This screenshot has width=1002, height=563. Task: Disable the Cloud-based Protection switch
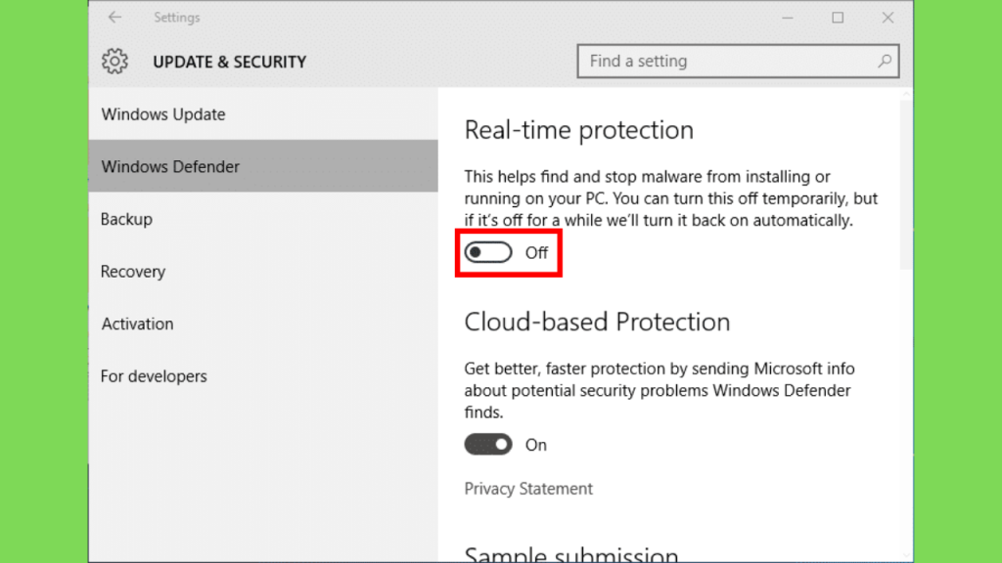tap(488, 445)
